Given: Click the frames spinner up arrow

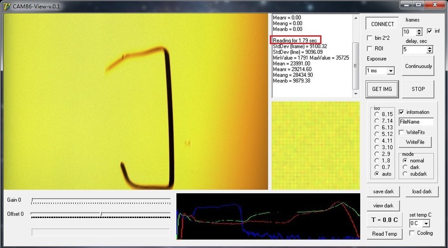Looking at the screenshot, I should point(419,30).
